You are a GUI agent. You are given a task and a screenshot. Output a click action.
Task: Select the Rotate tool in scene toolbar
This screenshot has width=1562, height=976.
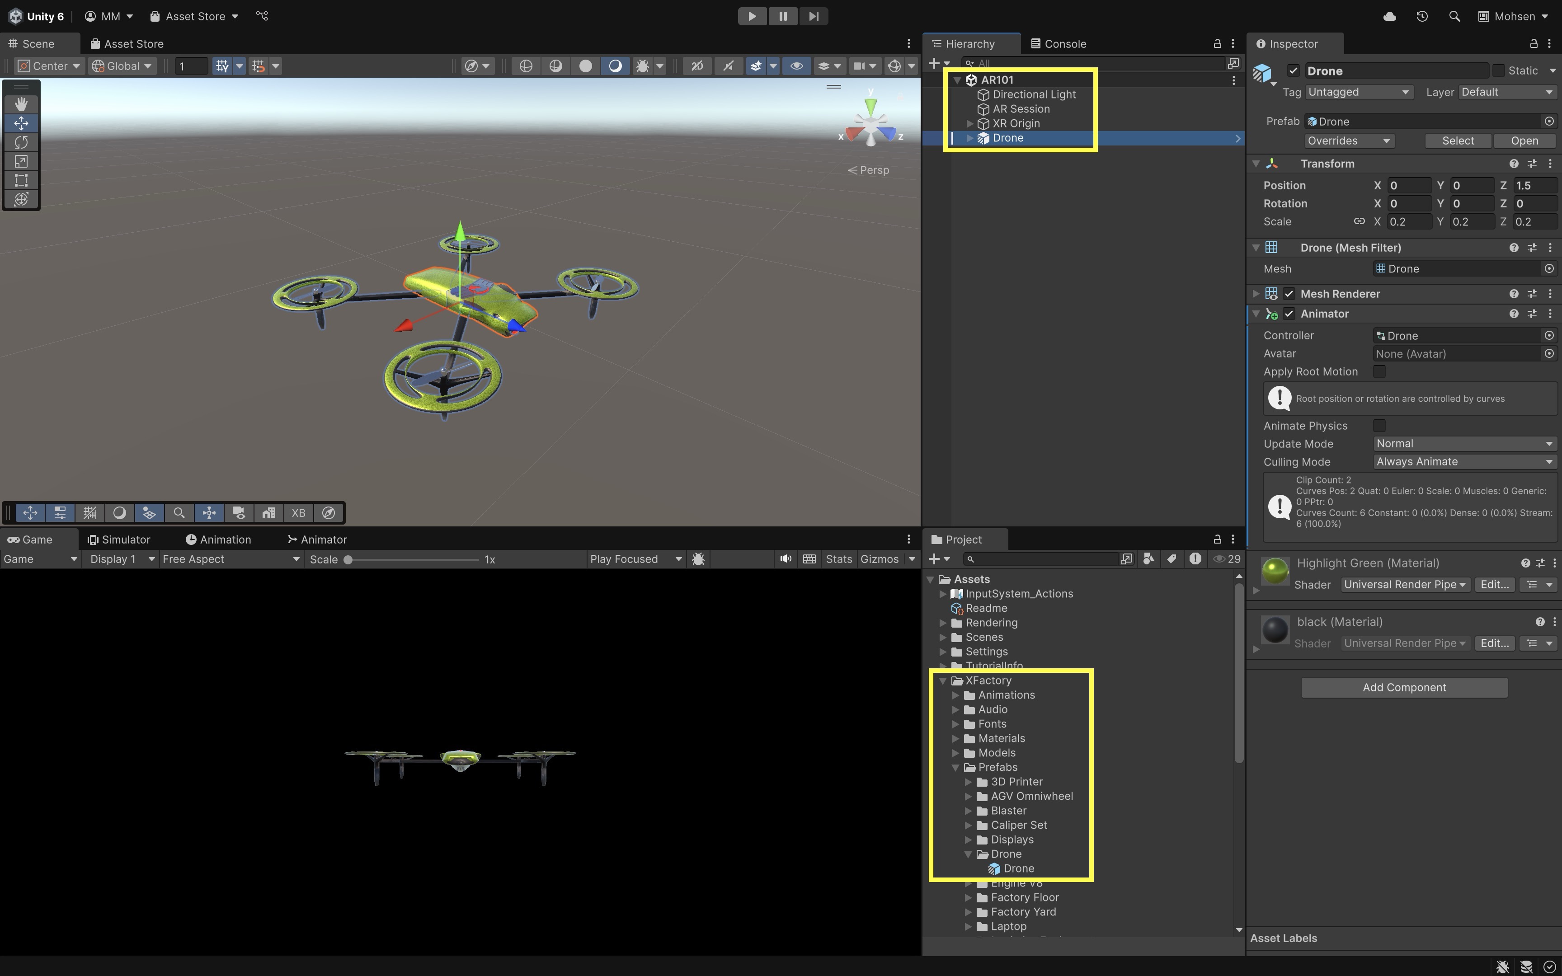[21, 142]
